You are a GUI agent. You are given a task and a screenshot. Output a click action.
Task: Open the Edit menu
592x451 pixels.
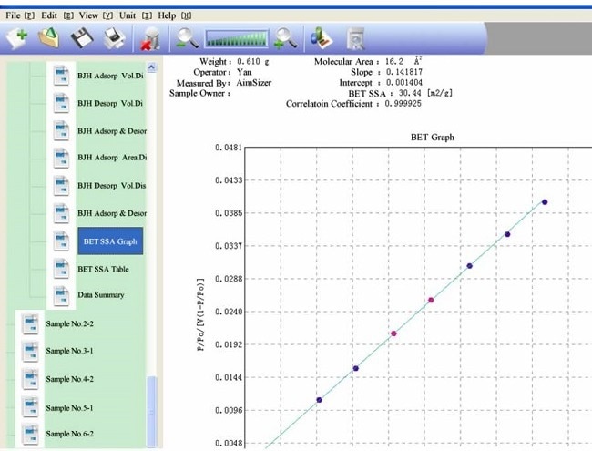(57, 15)
